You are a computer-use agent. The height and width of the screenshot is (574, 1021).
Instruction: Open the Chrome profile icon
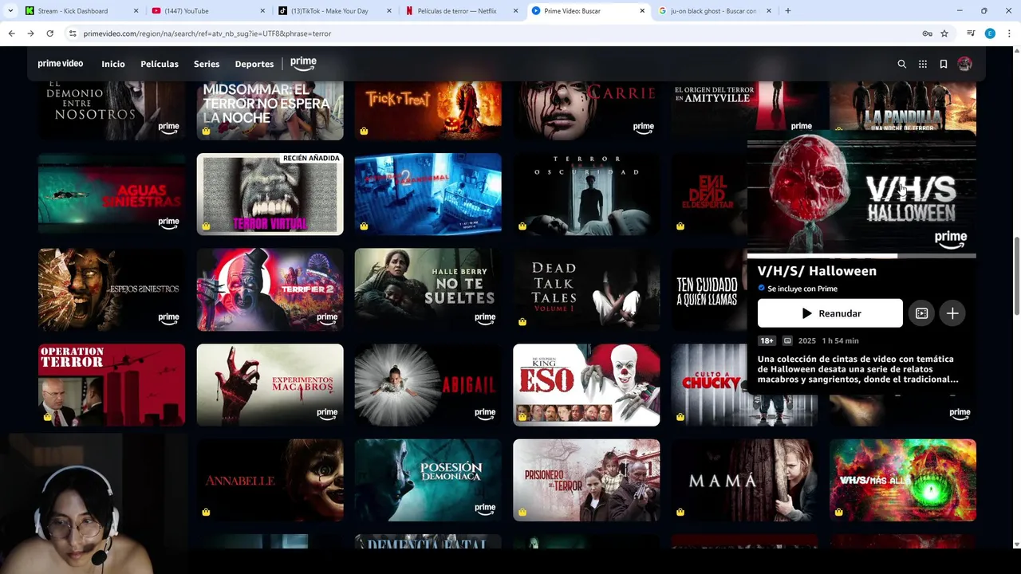[x=990, y=33]
